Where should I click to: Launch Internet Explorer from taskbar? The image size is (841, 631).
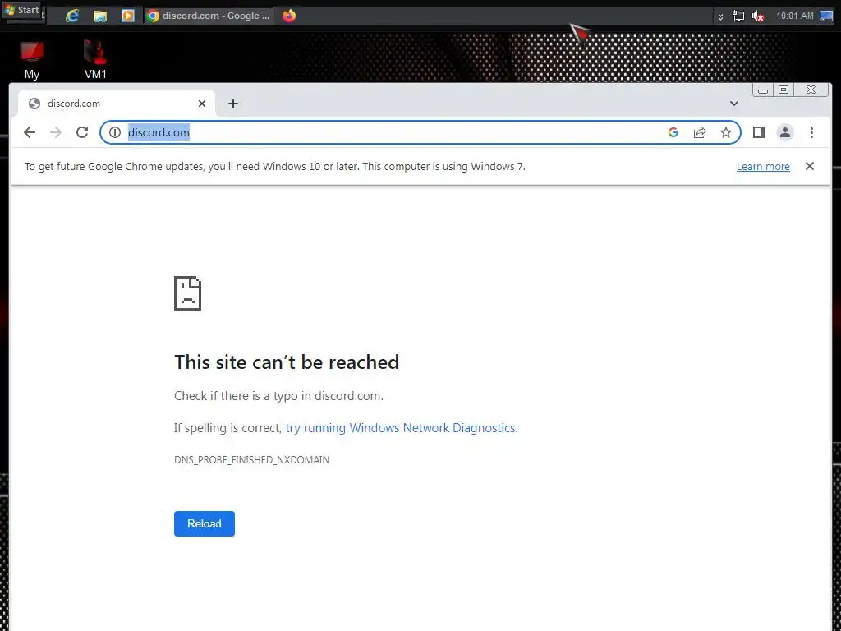tap(72, 16)
